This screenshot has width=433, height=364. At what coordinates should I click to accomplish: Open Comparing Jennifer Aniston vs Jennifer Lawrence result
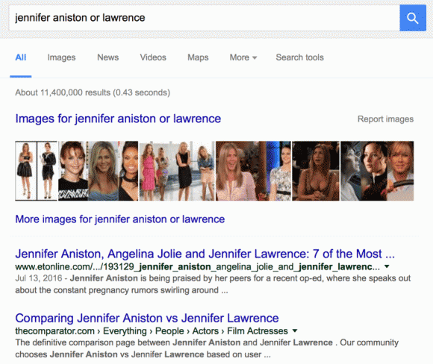tap(147, 318)
